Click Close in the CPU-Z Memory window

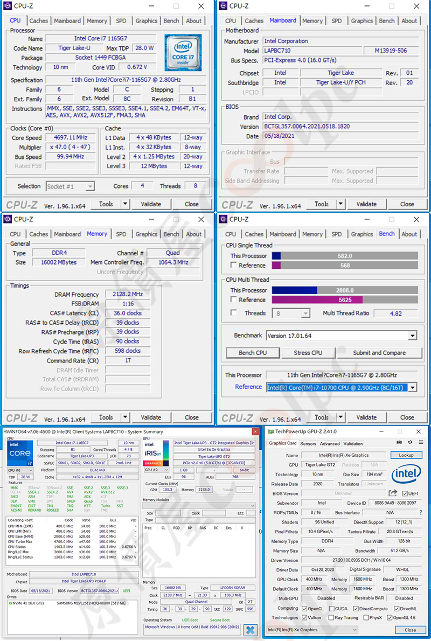[x=191, y=417]
